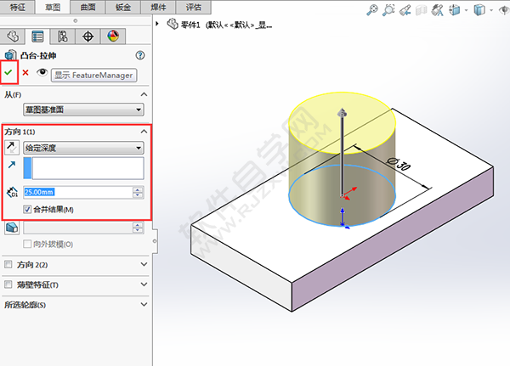This screenshot has height=366, width=510.
Task: Click the Ø30 diameter dimension text
Action: point(399,164)
